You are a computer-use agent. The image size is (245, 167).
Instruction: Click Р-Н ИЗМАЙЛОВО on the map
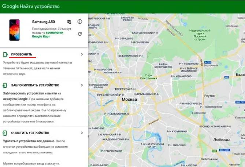click(181, 76)
